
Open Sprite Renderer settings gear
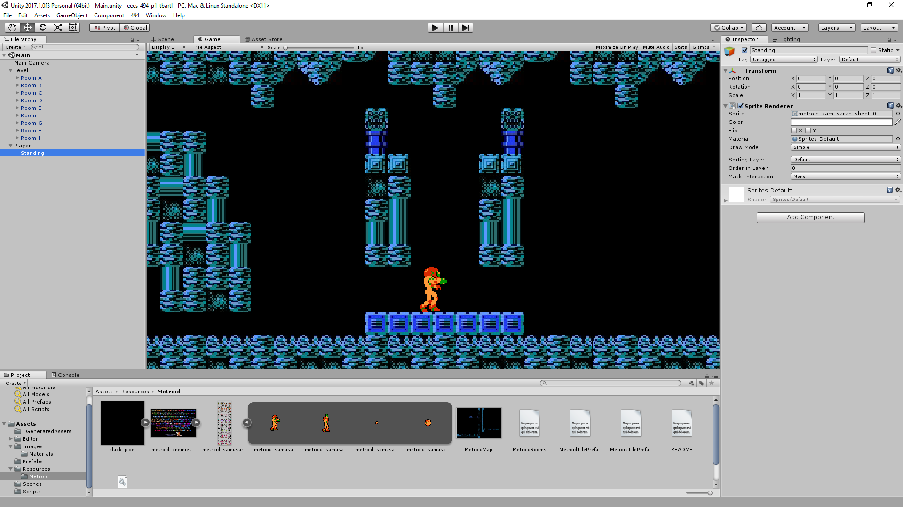898,106
